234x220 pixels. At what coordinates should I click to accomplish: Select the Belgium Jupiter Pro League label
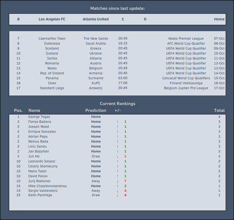pyautogui.click(x=186, y=88)
